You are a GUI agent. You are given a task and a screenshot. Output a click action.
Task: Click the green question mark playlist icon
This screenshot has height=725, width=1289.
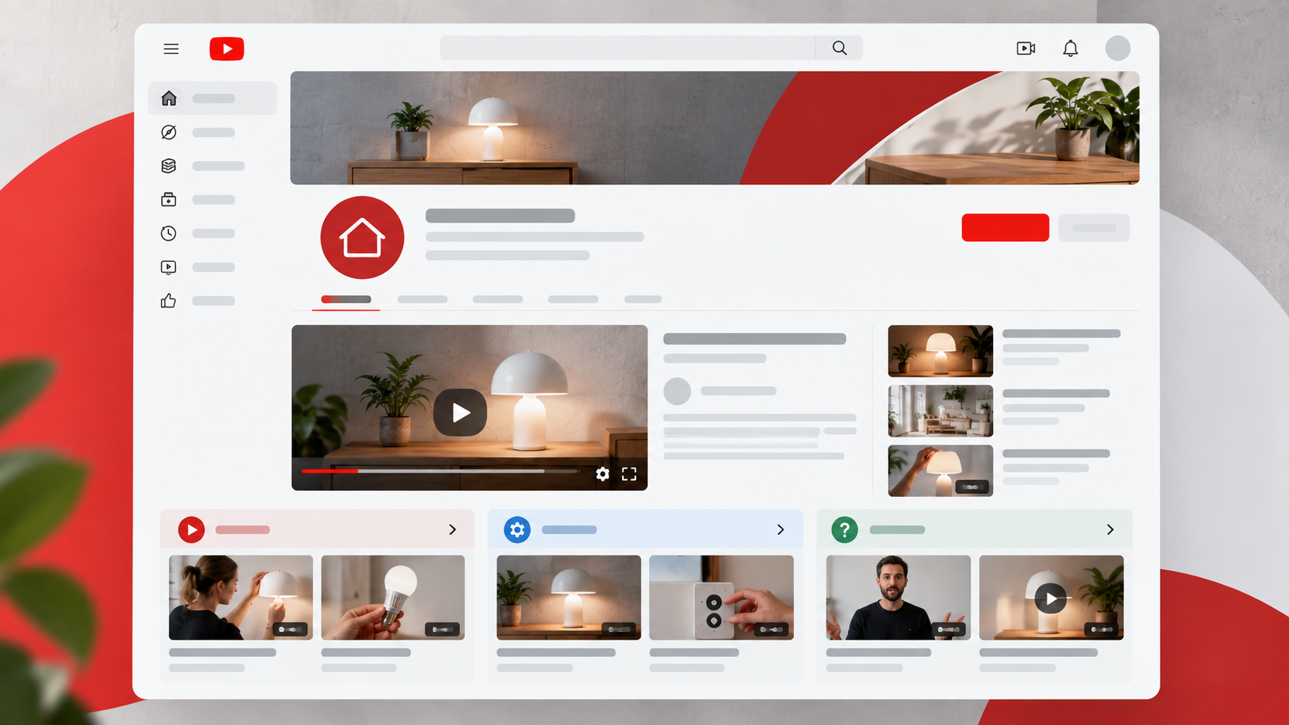[845, 529]
